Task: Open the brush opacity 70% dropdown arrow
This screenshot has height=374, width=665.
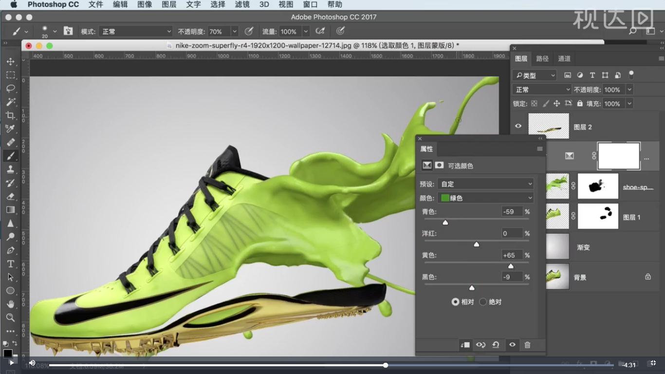Action: coord(235,31)
